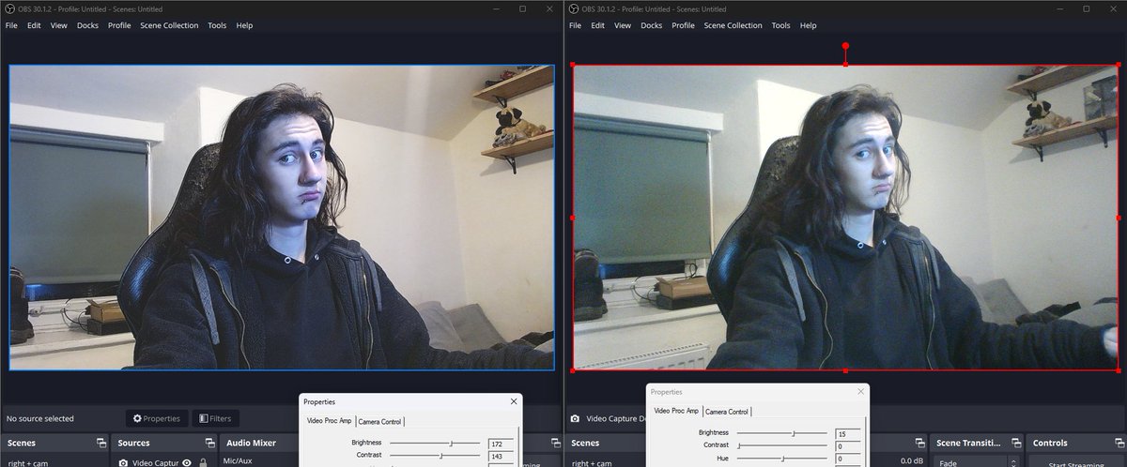This screenshot has width=1127, height=467.
Task: Open File menu in left OBS window
Action: 11,25
